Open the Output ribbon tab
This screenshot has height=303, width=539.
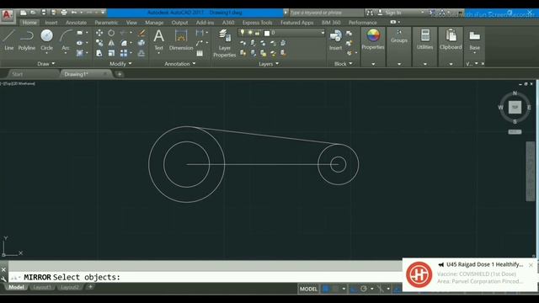(179, 23)
